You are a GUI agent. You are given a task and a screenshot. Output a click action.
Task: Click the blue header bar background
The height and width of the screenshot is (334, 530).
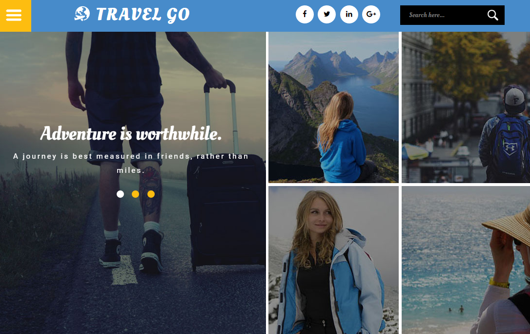click(244, 16)
